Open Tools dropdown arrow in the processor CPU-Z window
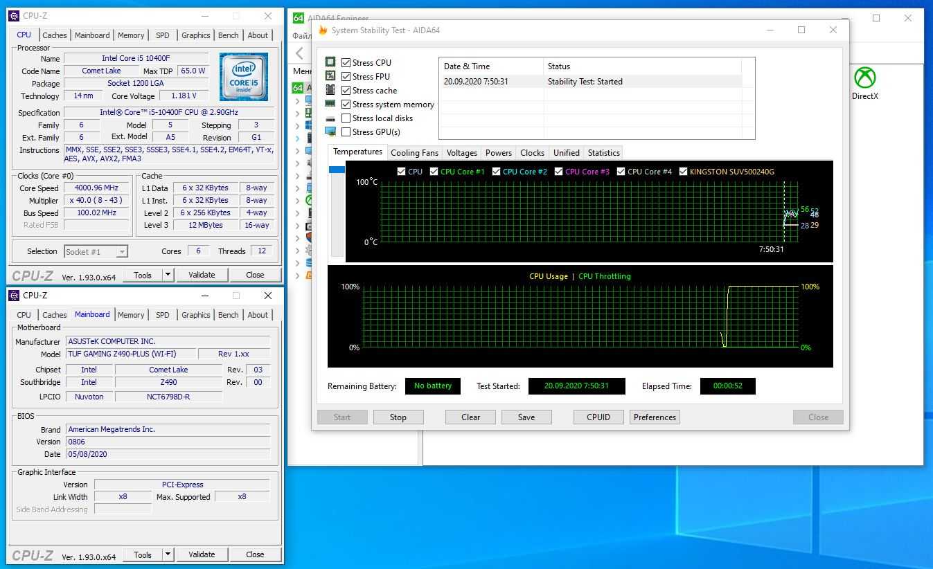This screenshot has width=933, height=569. (x=168, y=275)
